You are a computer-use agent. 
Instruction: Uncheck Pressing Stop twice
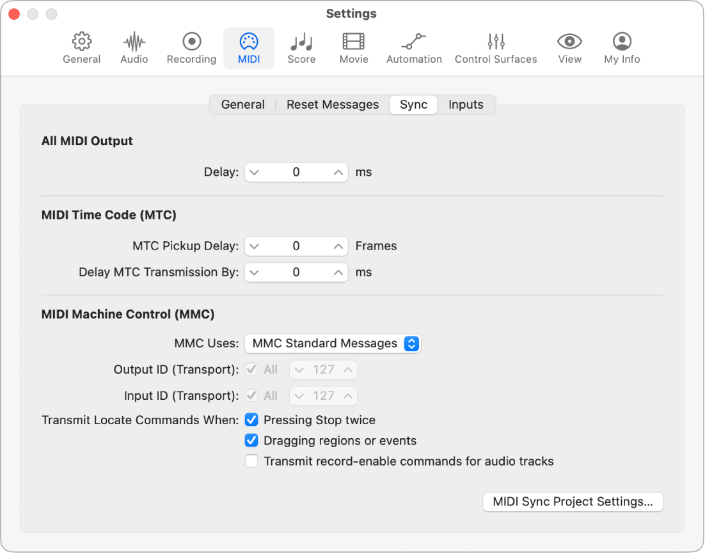pos(251,420)
